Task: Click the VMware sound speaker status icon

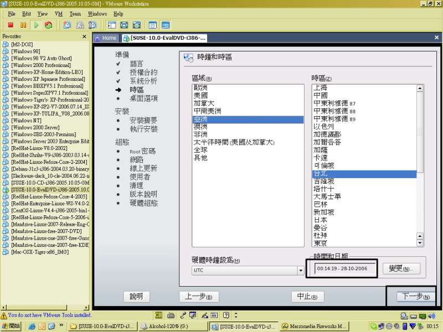Action: (432, 316)
